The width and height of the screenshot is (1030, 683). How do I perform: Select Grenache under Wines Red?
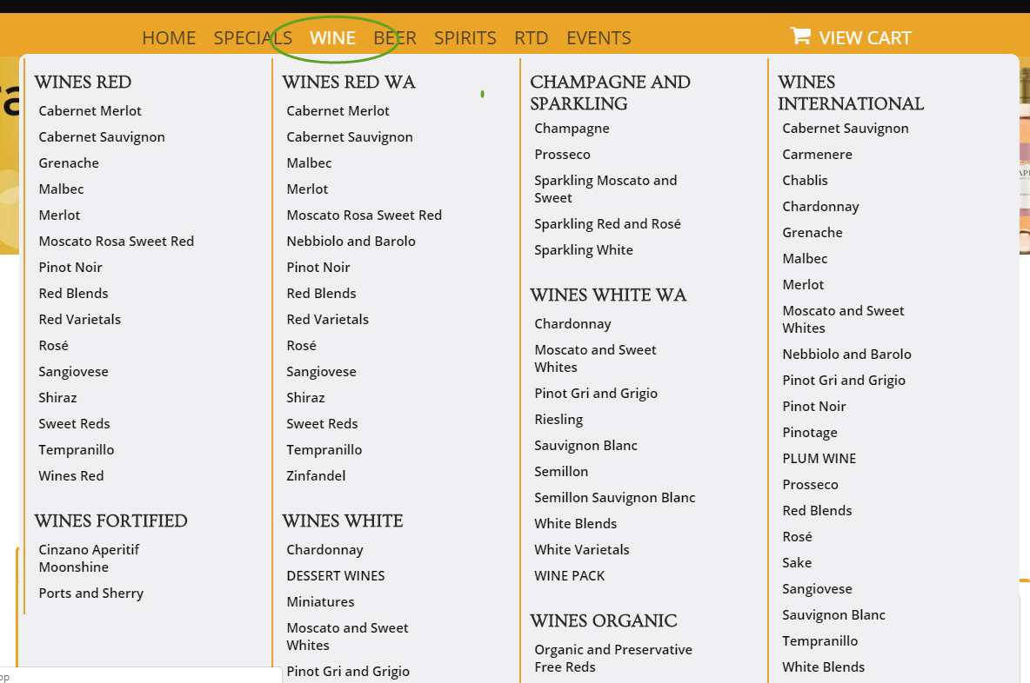(69, 163)
